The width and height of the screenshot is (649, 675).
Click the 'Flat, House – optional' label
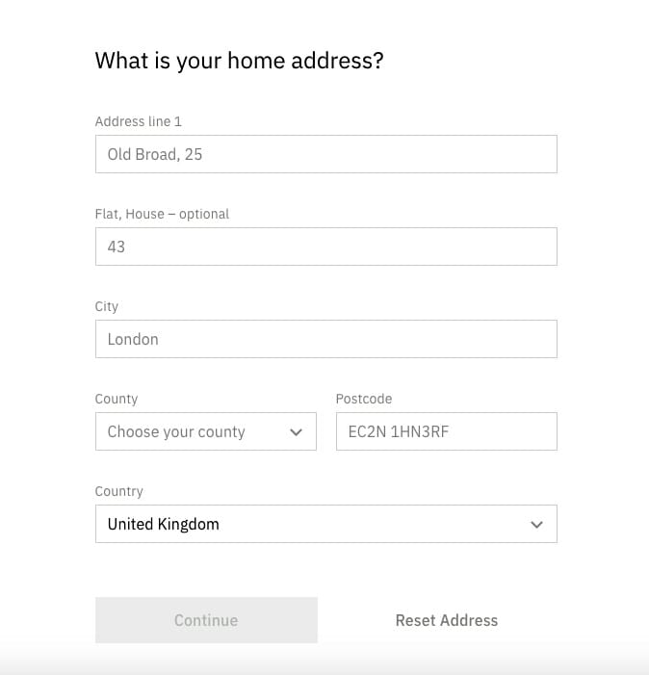click(x=162, y=214)
